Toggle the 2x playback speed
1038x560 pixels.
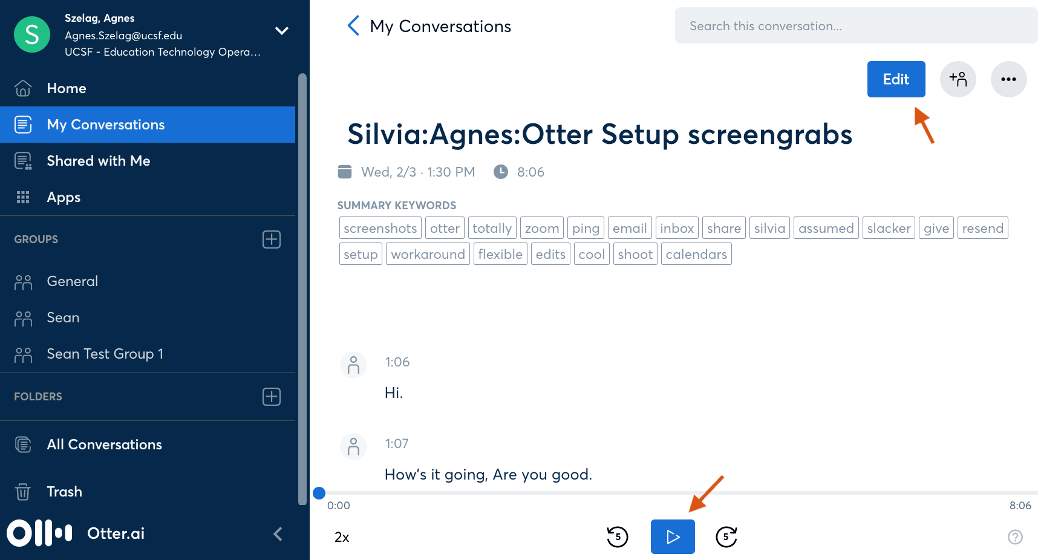[x=342, y=536]
